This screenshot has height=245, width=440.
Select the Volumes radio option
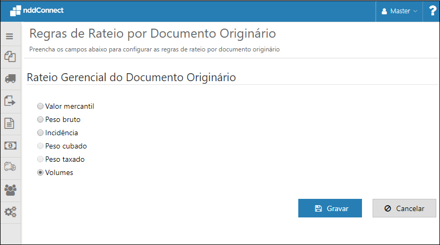coord(40,172)
